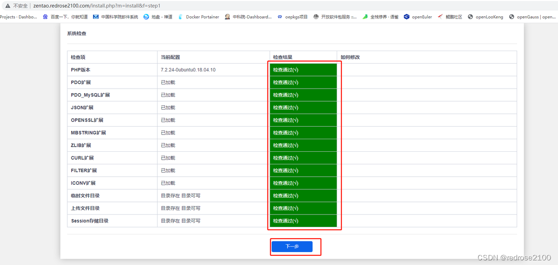Open the oepkgs项目 bookmark
The image size is (558, 265).
pos(292,17)
